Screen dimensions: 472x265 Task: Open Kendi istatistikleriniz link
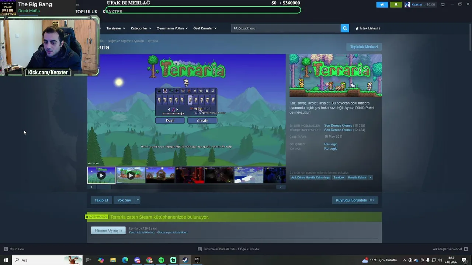pos(142,233)
